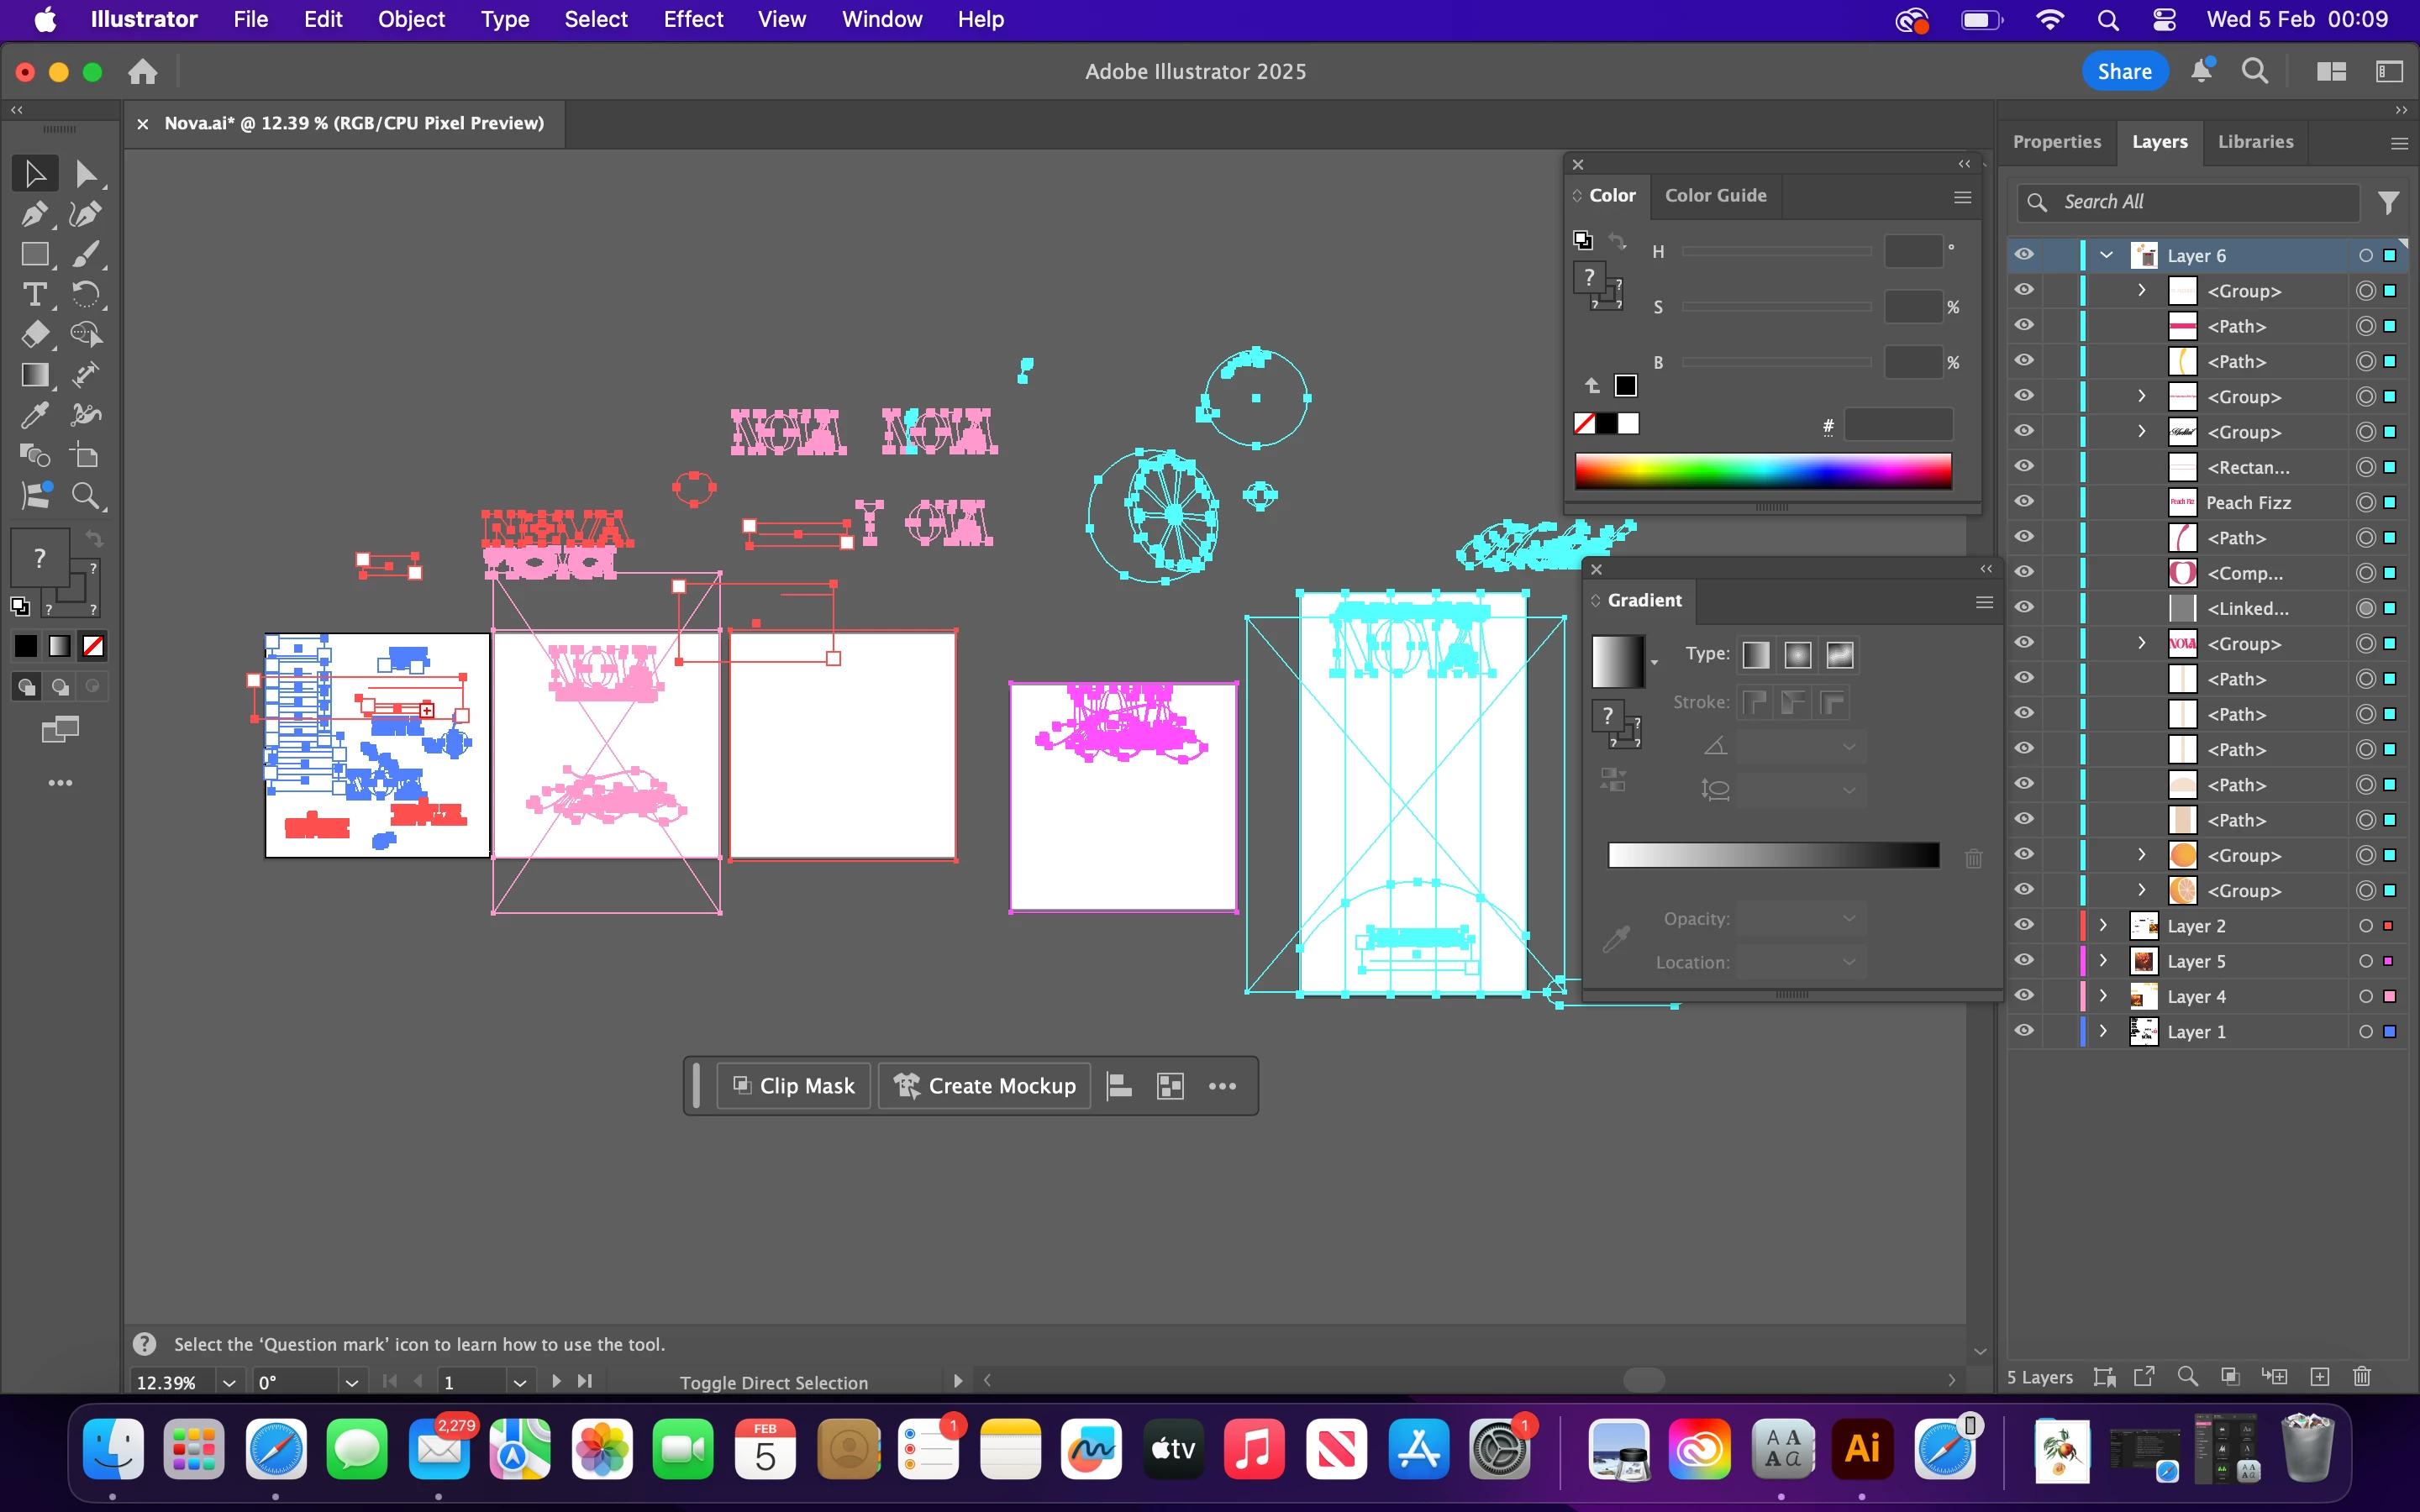Select the Type tool
This screenshot has width=2420, height=1512.
click(x=34, y=294)
